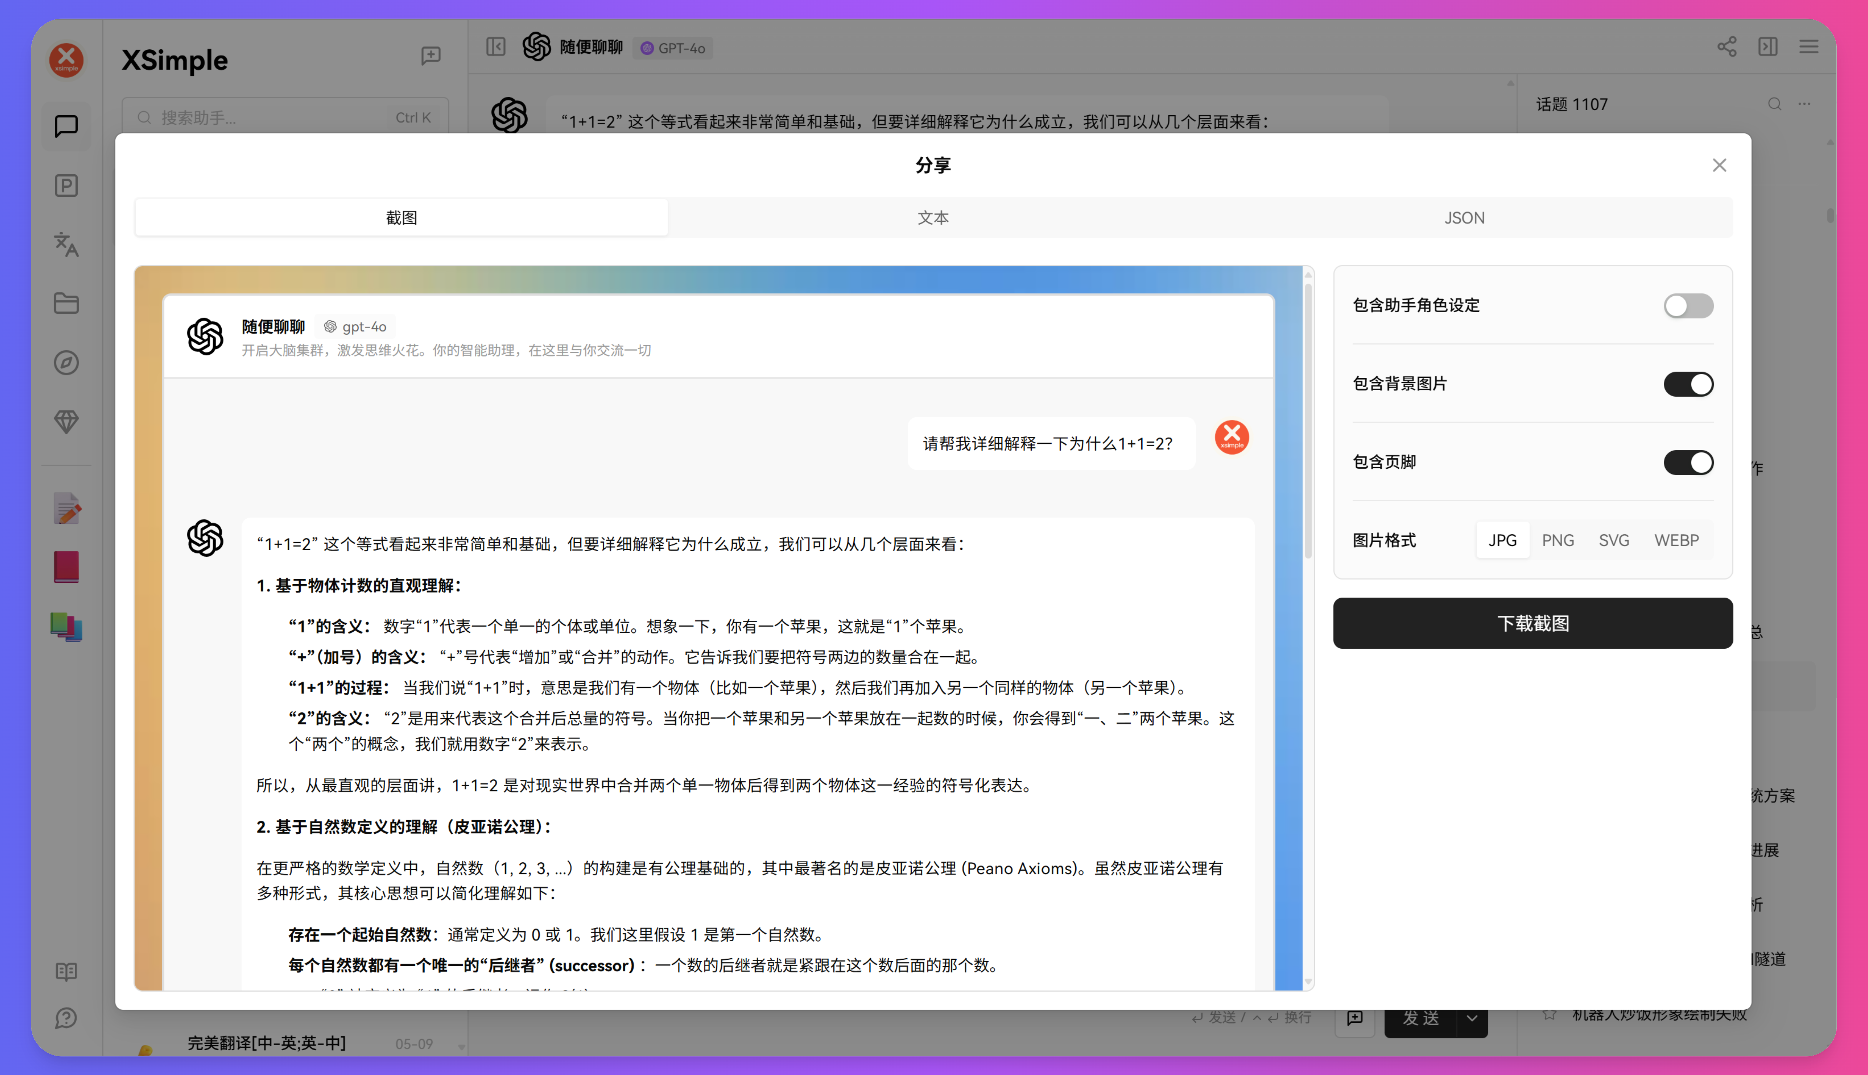
Task: Open the help question mark icon
Action: click(x=67, y=1018)
